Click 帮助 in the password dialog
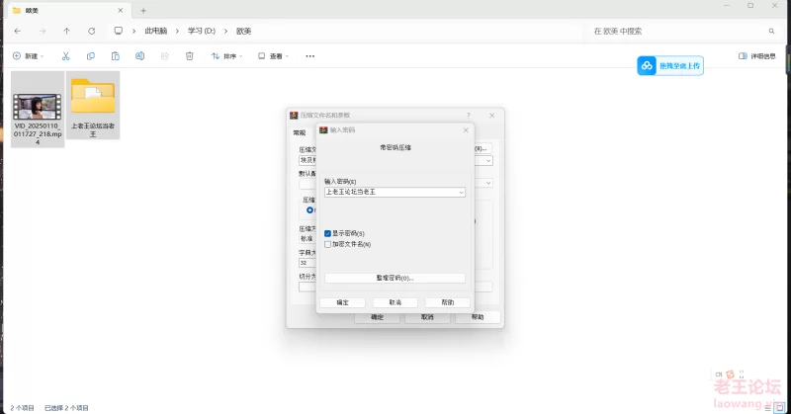 (448, 302)
